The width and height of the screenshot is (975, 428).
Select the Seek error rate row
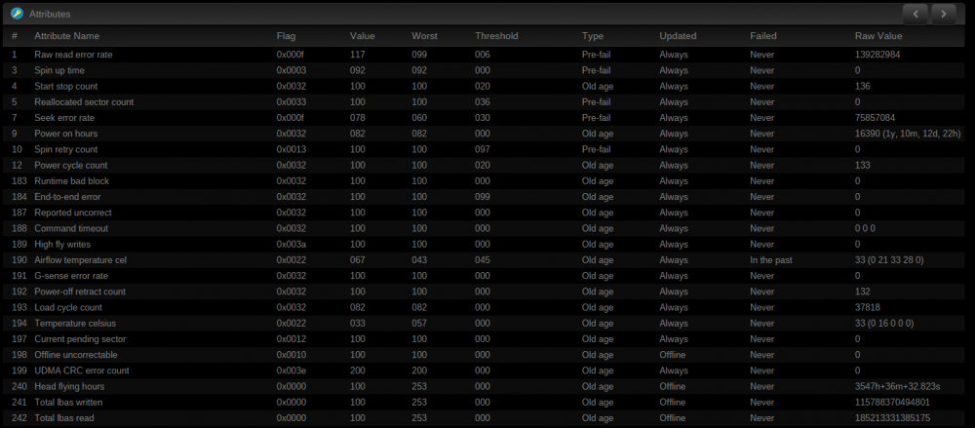point(484,118)
